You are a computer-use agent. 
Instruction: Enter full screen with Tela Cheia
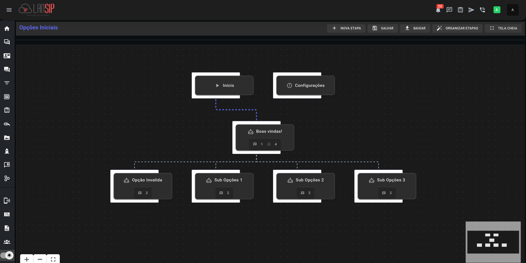tap(503, 28)
